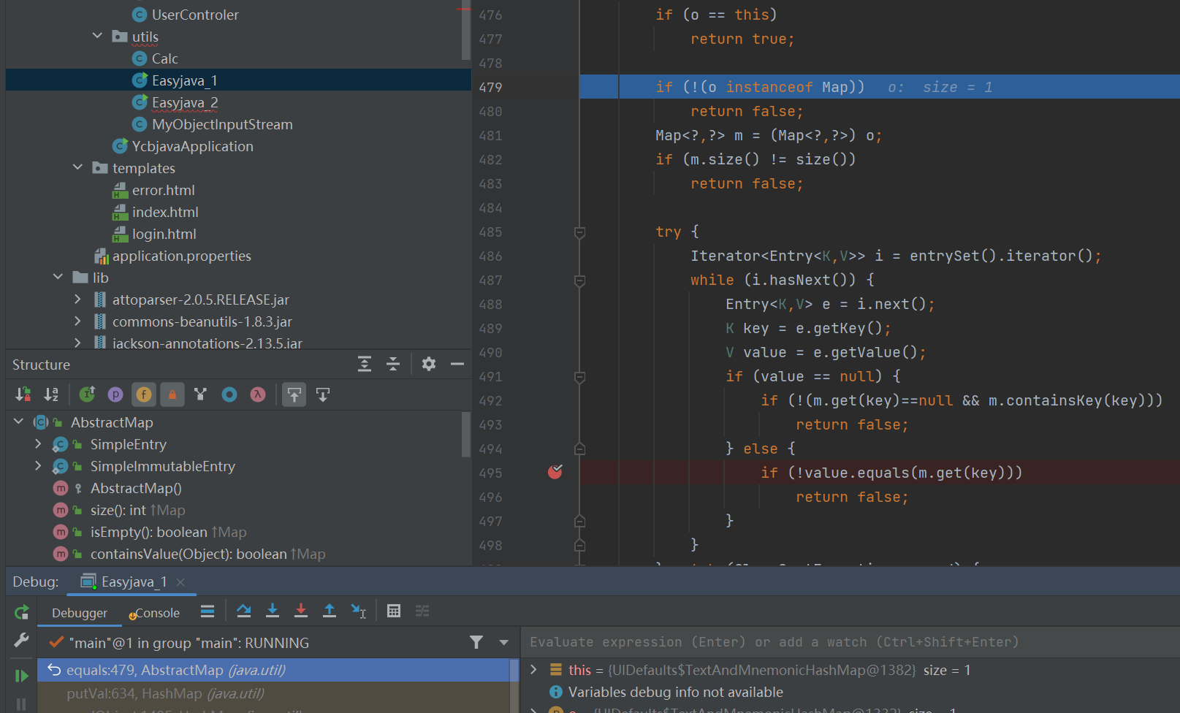Select containsValue(Object) method in Structure
The width and height of the screenshot is (1180, 713).
pyautogui.click(x=189, y=554)
